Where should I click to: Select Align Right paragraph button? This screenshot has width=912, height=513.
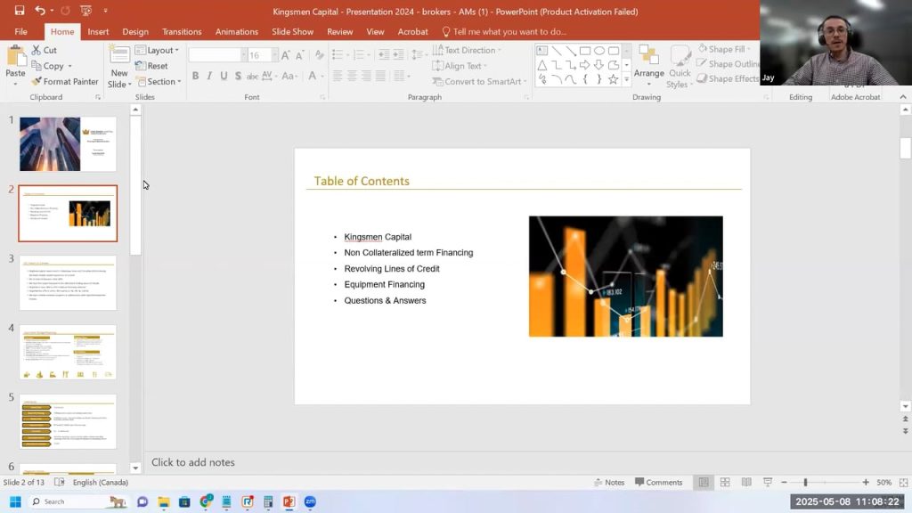(366, 76)
